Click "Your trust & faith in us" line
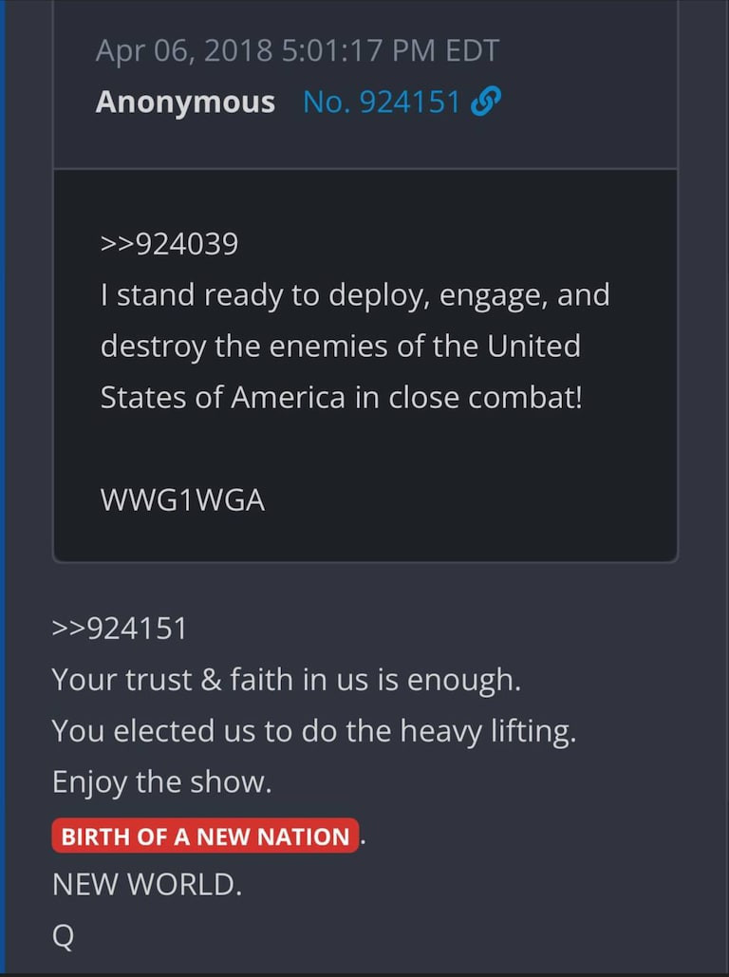 [x=287, y=679]
